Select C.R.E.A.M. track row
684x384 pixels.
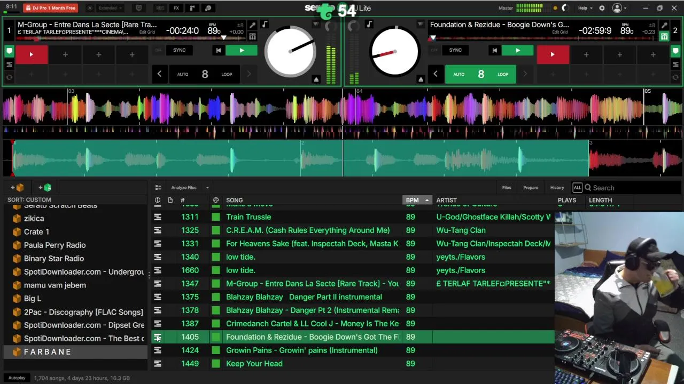click(x=353, y=230)
